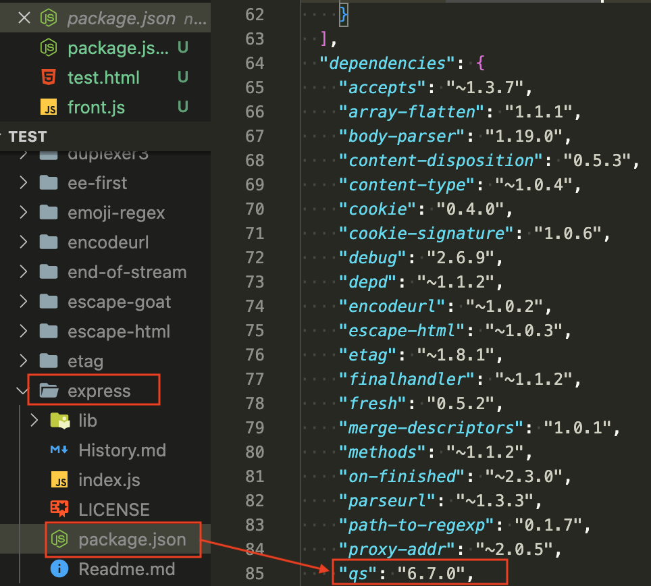The width and height of the screenshot is (651, 586).
Task: Click the TEST explorer section header
Action: (28, 136)
